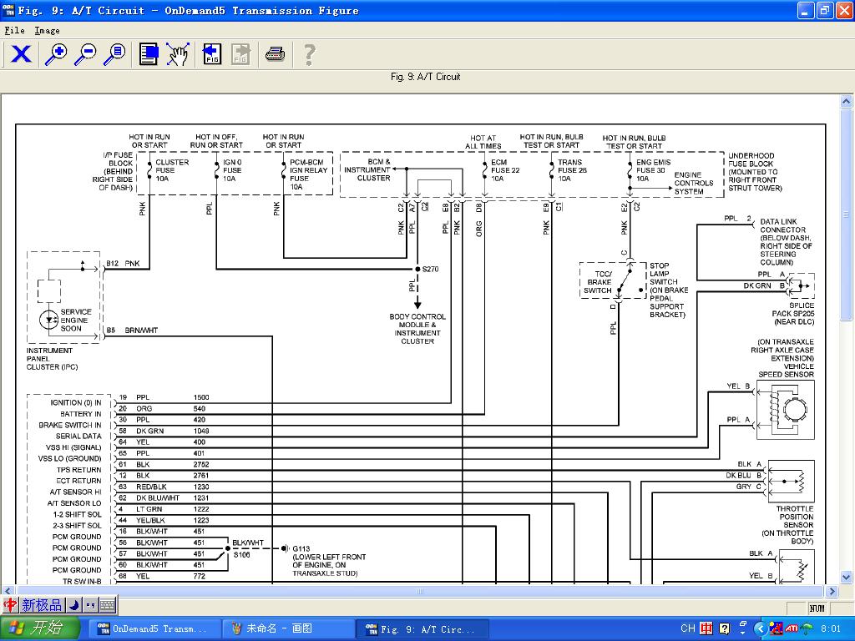855x641 pixels.
Task: Go to the previous figure
Action: tap(211, 54)
